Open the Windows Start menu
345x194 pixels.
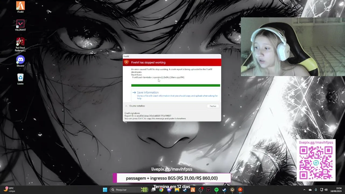tap(105, 190)
